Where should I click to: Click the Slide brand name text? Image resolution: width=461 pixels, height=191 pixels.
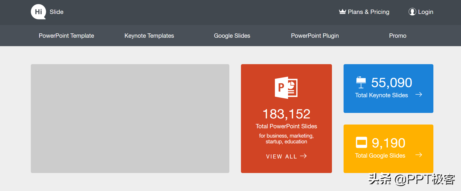56,12
